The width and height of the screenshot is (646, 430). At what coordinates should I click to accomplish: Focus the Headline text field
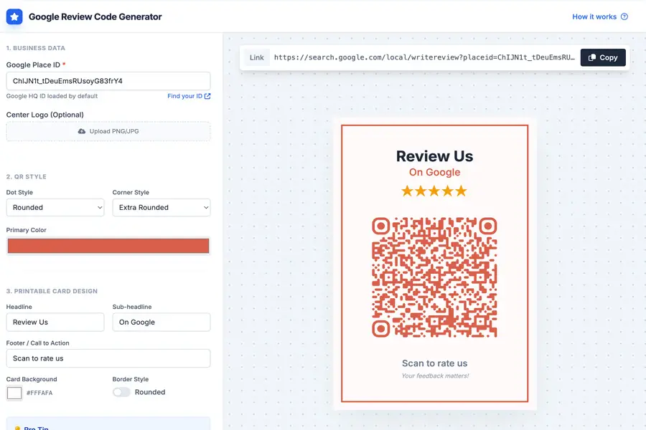coord(55,322)
